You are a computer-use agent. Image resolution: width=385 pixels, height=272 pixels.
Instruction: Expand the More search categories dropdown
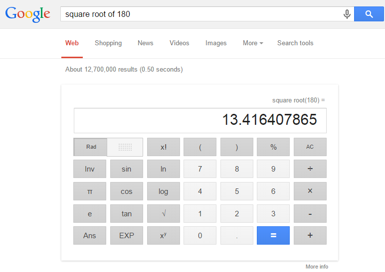tap(253, 43)
